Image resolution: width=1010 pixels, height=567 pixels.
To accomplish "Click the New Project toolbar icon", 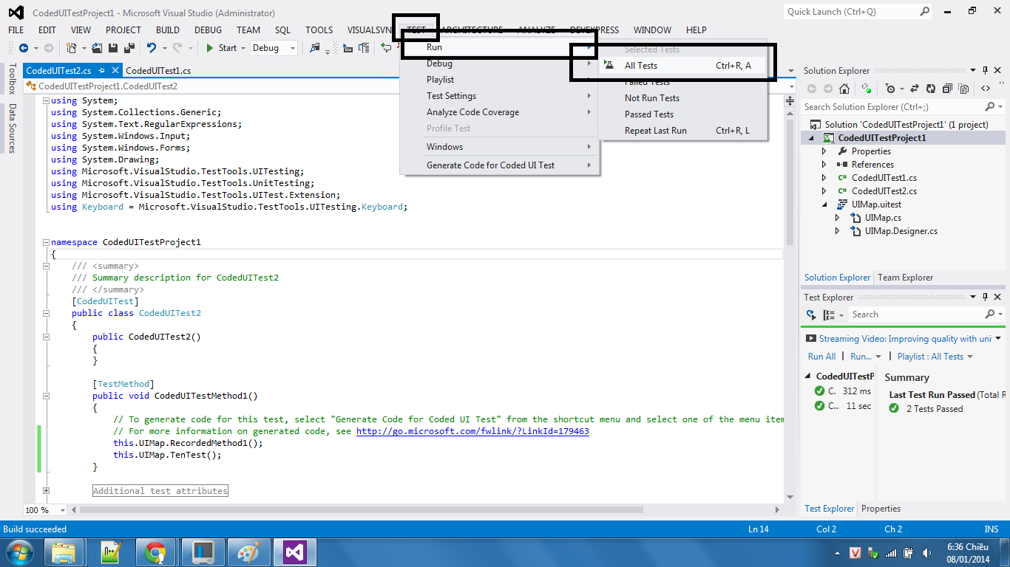I will 72,48.
